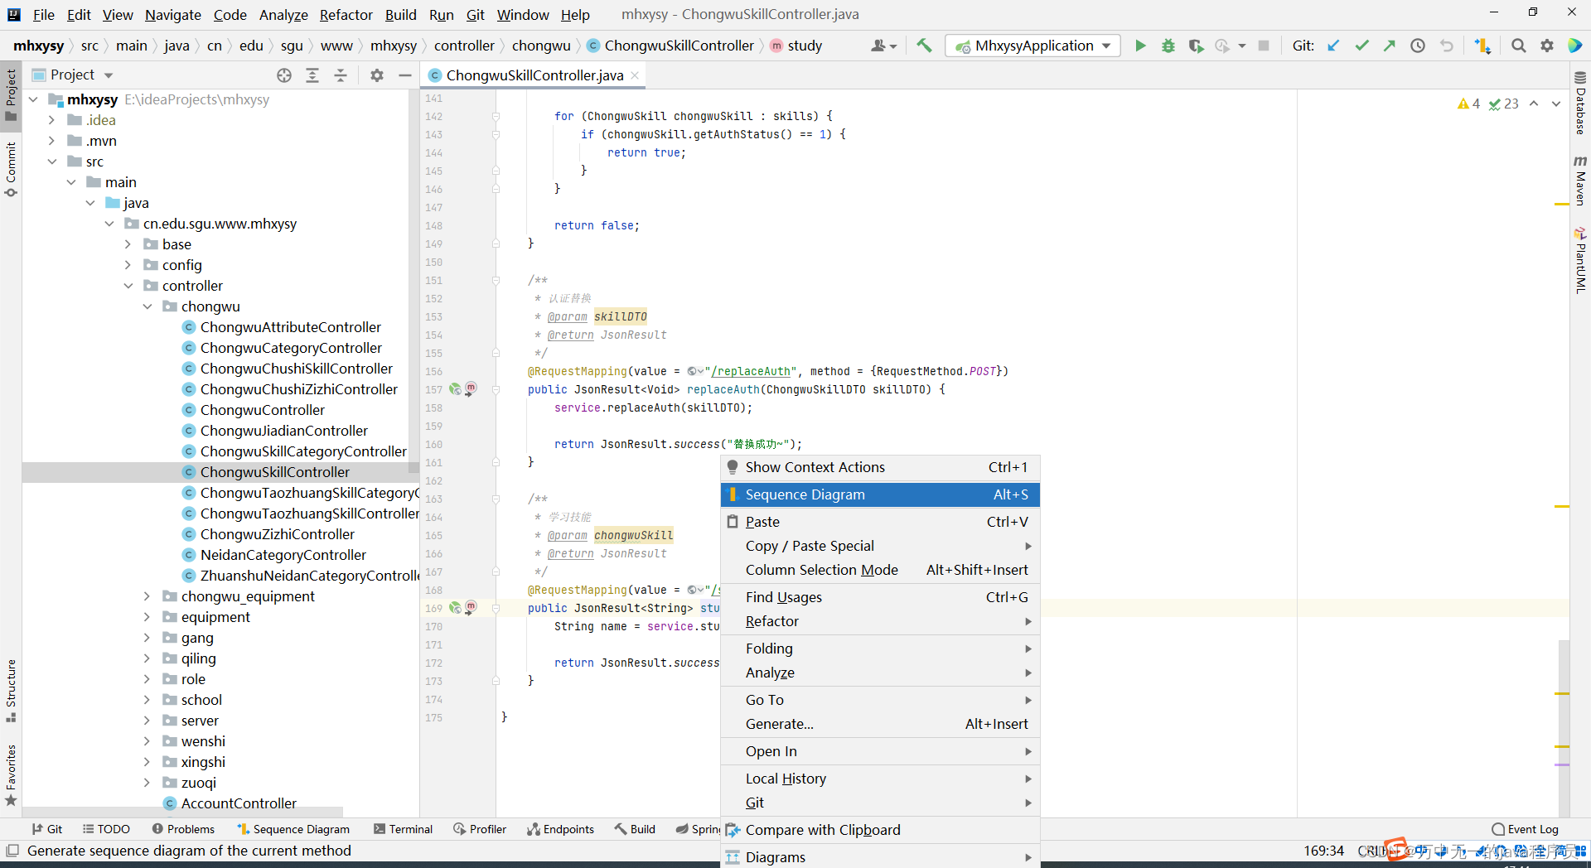Click the Build project hammer icon
The image size is (1591, 868).
click(924, 46)
